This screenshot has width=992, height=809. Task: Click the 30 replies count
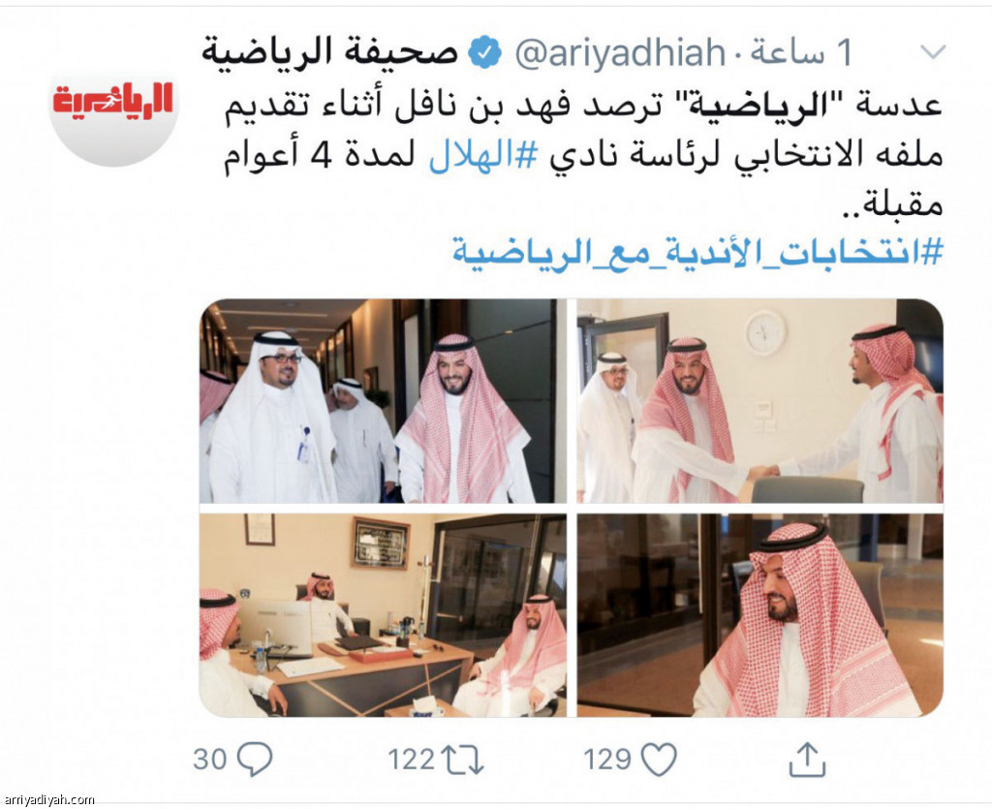(210, 759)
